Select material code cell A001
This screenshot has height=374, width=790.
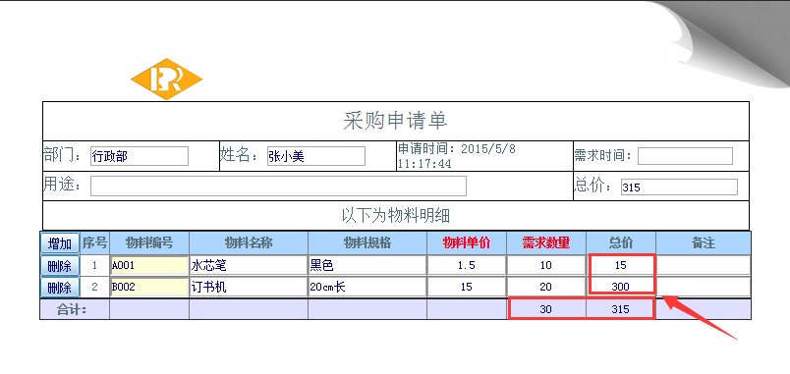(149, 265)
